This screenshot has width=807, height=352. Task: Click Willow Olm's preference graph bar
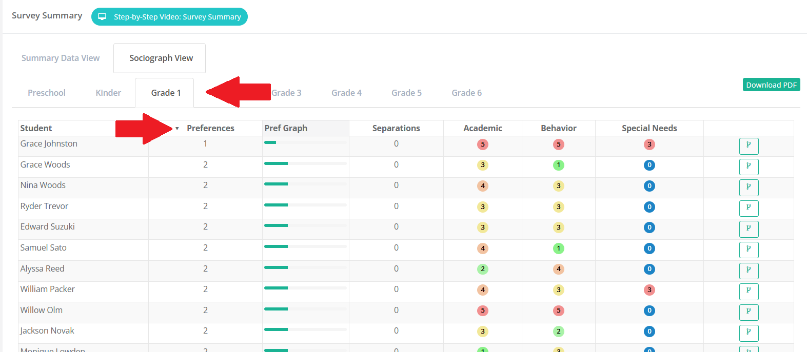305,309
